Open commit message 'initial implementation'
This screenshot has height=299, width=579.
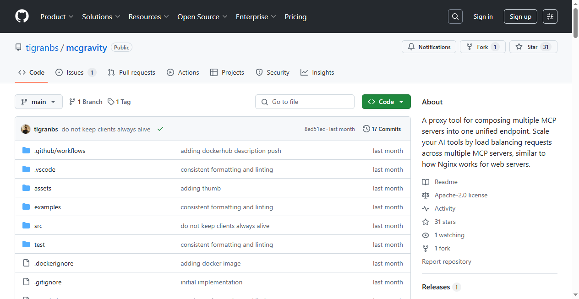click(x=212, y=282)
